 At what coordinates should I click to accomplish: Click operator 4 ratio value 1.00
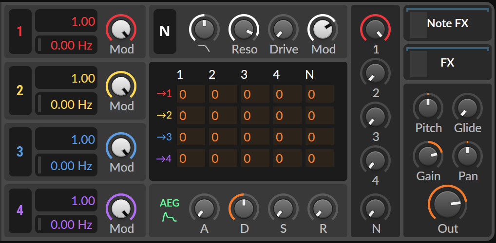click(66, 201)
